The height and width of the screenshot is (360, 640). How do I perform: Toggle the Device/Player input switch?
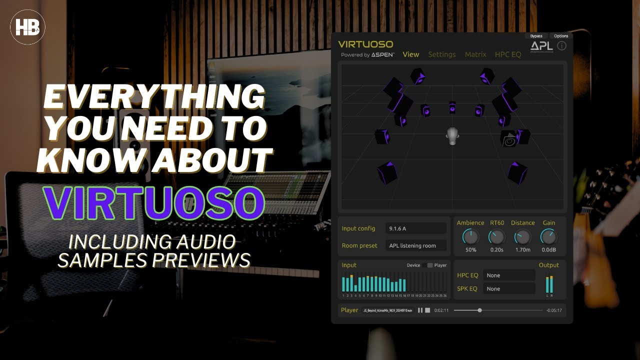click(427, 265)
